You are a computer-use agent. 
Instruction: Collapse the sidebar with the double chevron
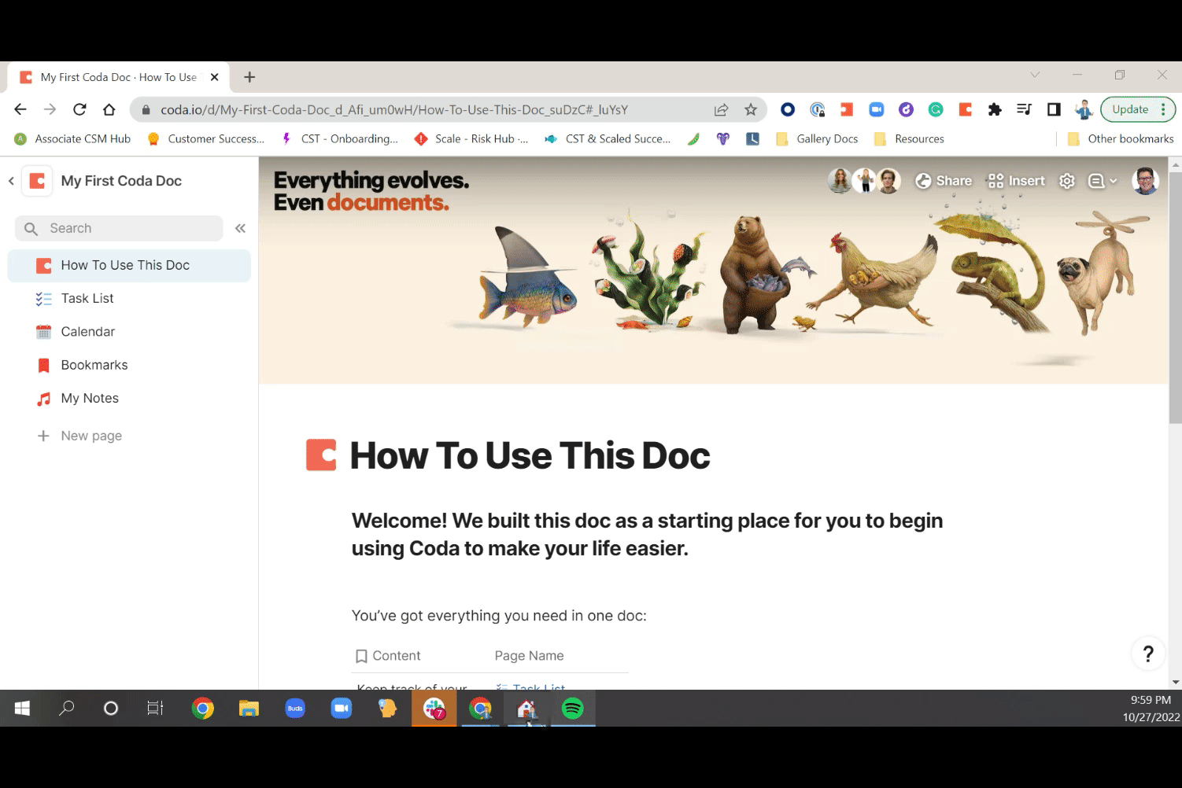[x=240, y=228]
